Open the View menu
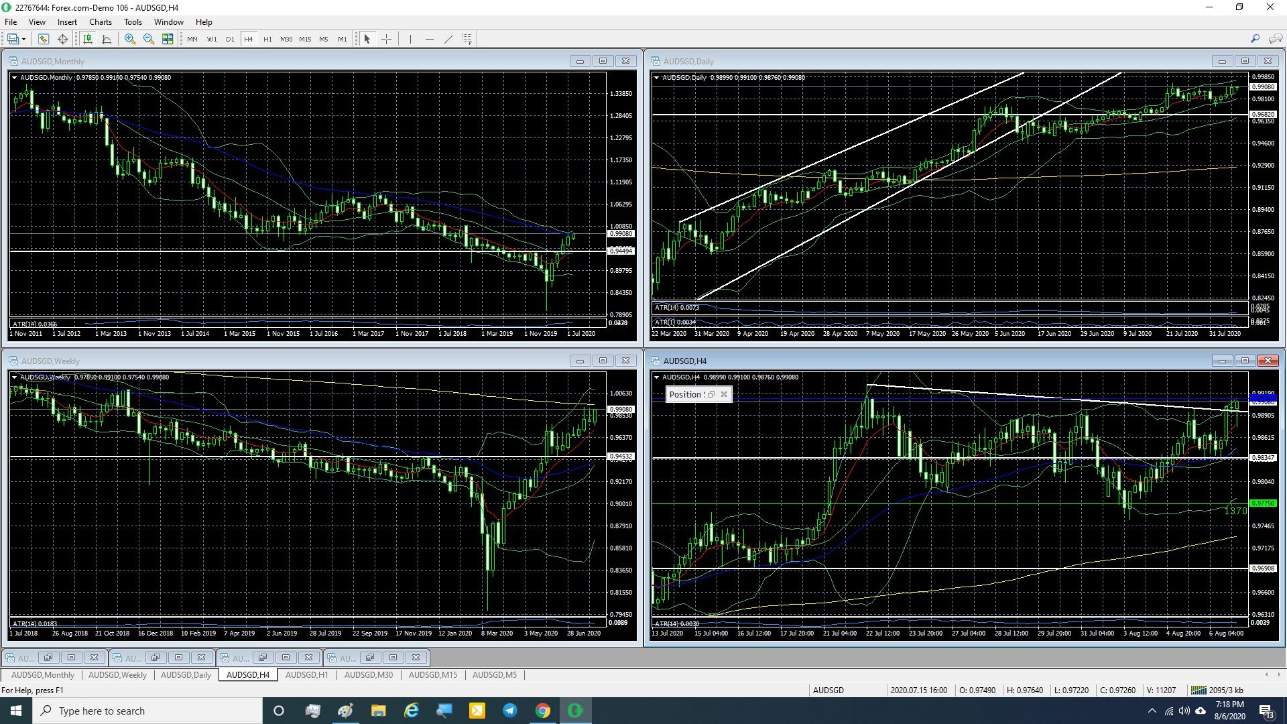The height and width of the screenshot is (724, 1287). pyautogui.click(x=37, y=22)
